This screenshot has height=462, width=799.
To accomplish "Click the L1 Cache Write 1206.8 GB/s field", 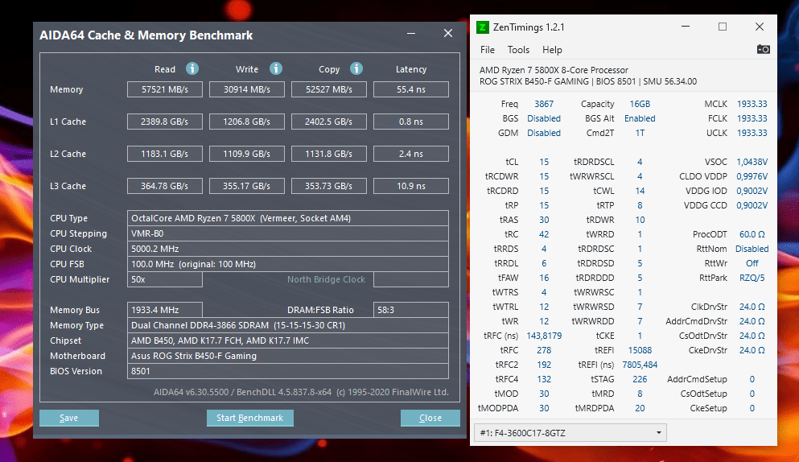I will point(247,122).
